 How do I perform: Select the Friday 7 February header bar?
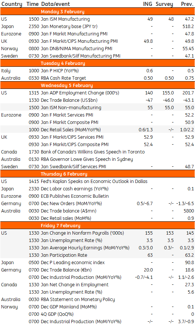point(97,225)
